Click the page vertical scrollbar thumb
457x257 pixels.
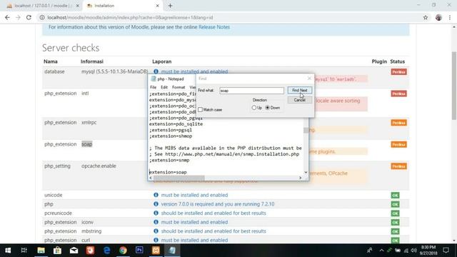tap(454, 86)
